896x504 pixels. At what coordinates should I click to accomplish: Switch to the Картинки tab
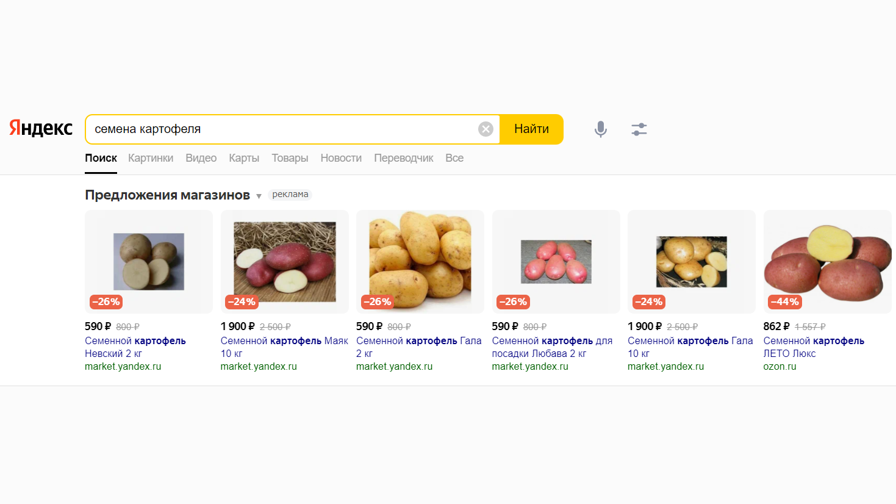pyautogui.click(x=151, y=158)
